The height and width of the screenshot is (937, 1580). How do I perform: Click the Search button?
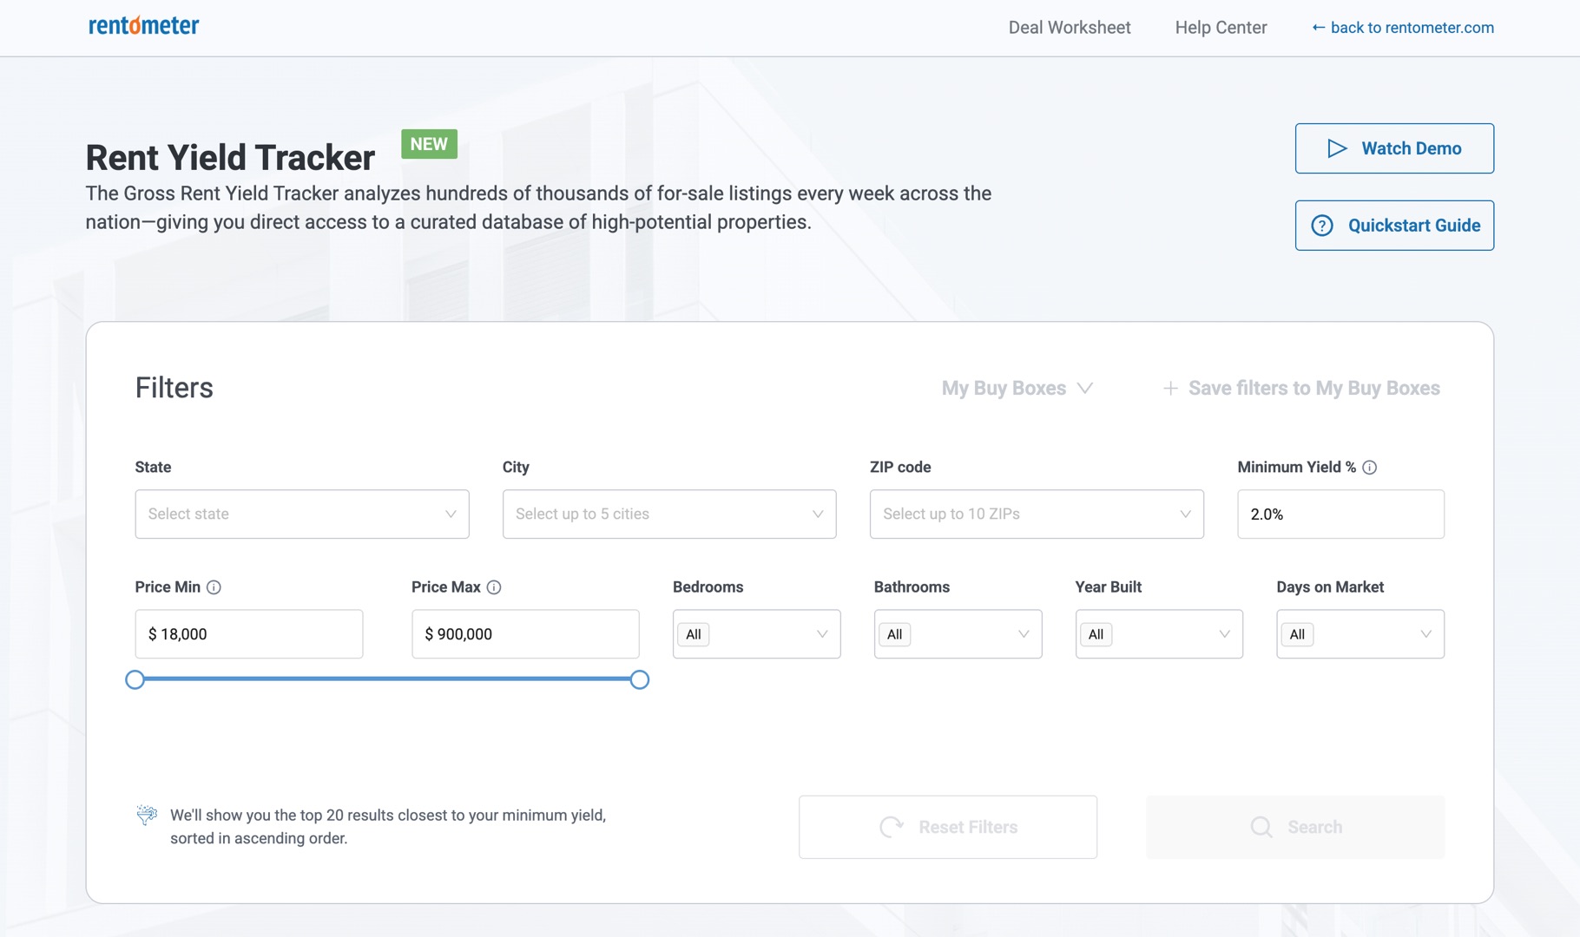click(x=1295, y=827)
